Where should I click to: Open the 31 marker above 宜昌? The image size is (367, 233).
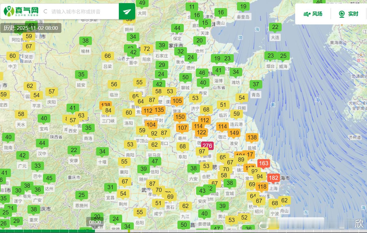(110, 187)
